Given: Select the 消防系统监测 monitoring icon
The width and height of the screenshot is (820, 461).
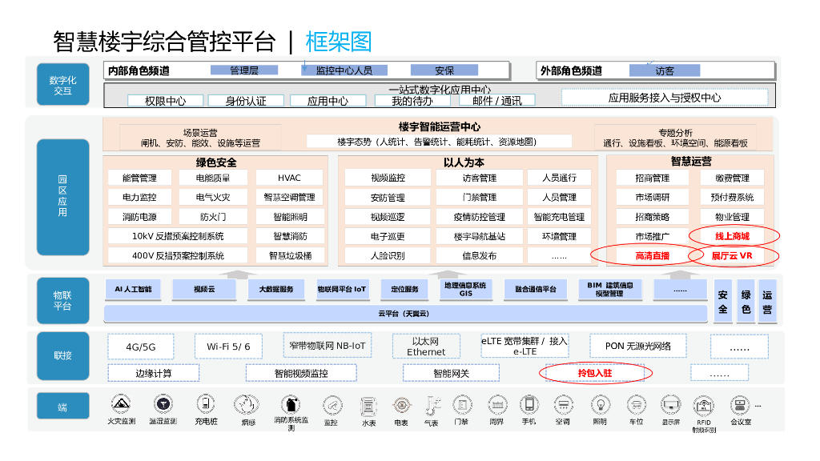Looking at the screenshot, I should coord(293,404).
